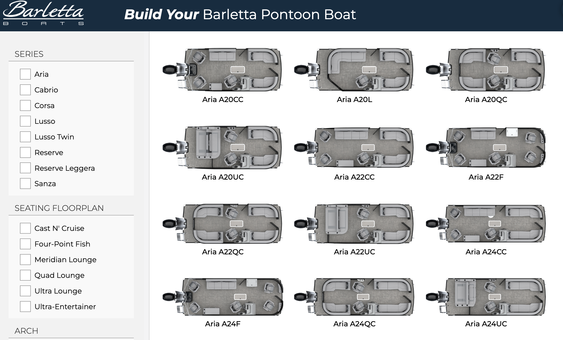Select the Ultra-Entertainer floorplan option

point(25,307)
